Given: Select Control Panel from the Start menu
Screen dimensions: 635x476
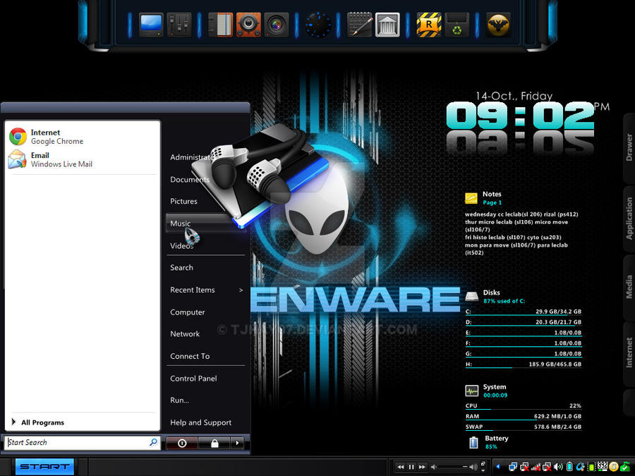Looking at the screenshot, I should 193,379.
